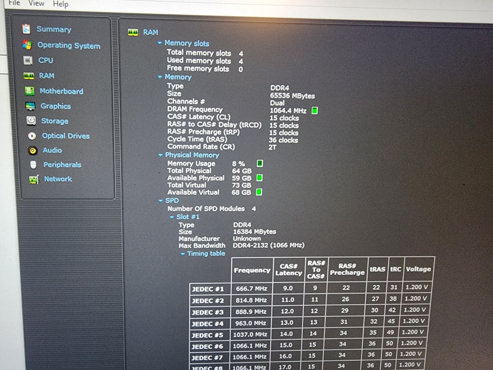Select the RAM section in sidebar
Image resolution: width=493 pixels, height=370 pixels.
point(47,76)
